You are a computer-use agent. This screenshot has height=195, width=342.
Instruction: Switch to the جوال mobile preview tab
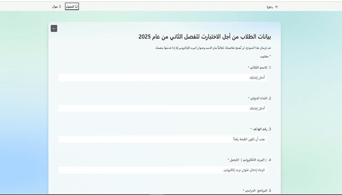[x=56, y=7]
